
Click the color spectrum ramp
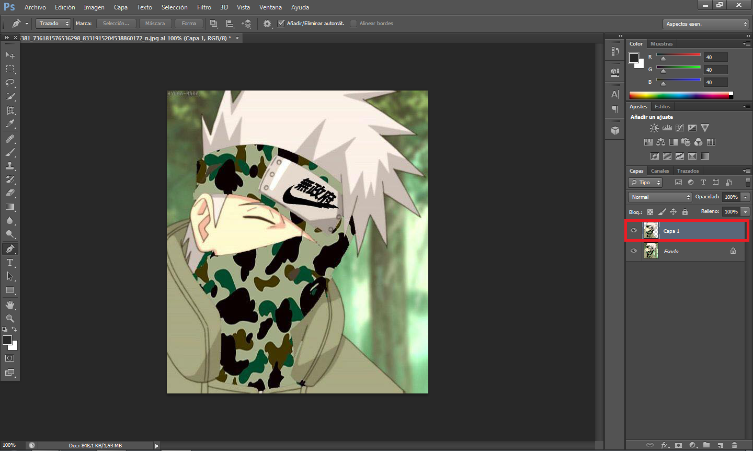[x=681, y=95]
